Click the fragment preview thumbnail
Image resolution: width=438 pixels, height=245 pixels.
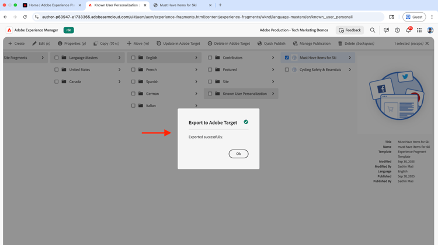tap(397, 95)
